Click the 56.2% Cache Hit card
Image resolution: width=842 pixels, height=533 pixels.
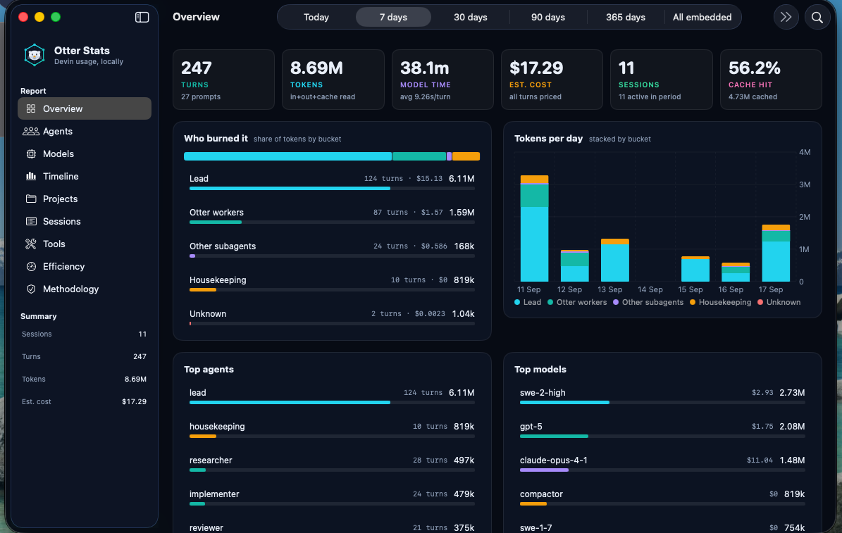pos(771,80)
